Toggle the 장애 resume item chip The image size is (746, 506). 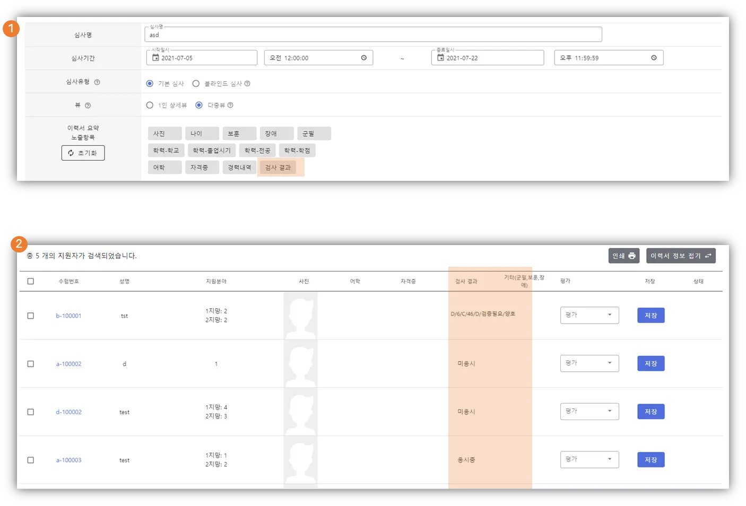pyautogui.click(x=276, y=134)
